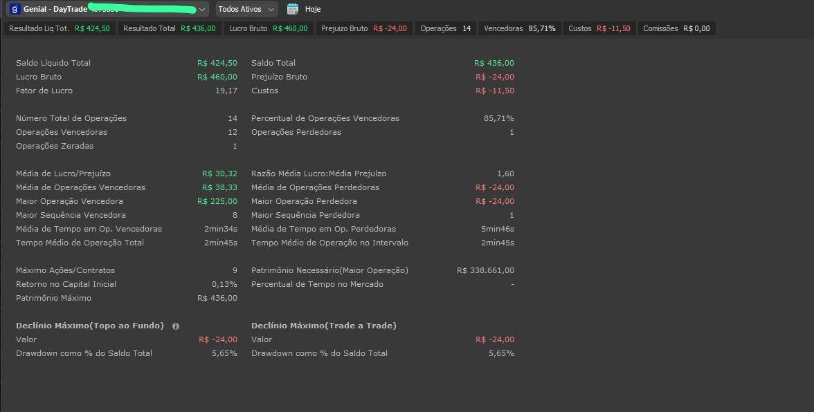Click the Prejuizo Bruto summary bar entry

(x=364, y=28)
